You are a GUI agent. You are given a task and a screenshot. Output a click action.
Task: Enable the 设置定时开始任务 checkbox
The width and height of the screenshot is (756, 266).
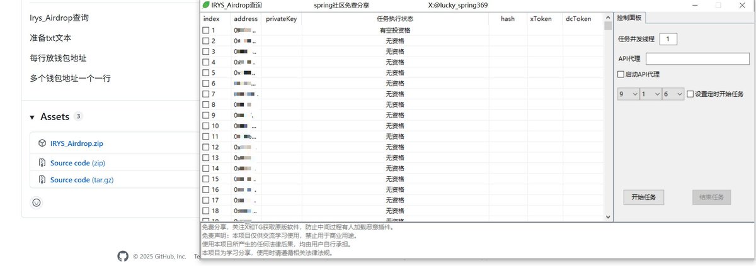coord(690,94)
